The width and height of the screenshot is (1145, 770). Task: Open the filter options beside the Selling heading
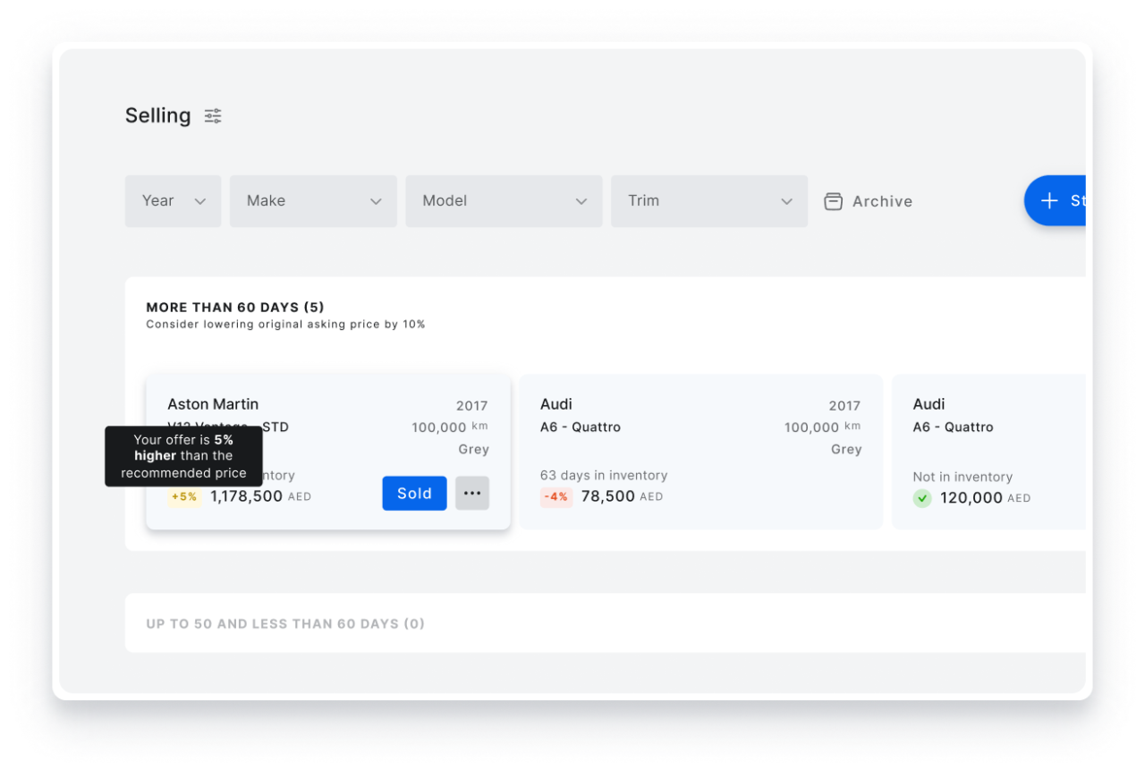click(x=212, y=115)
